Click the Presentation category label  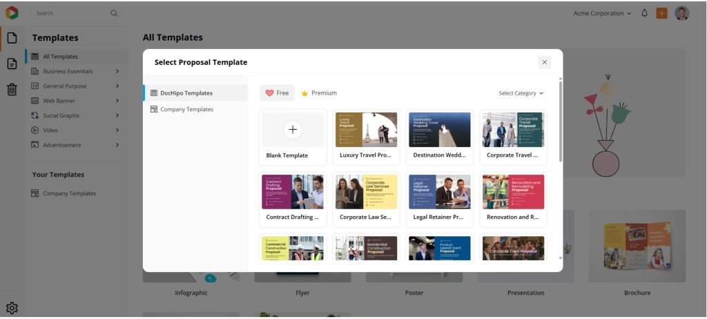(x=525, y=293)
